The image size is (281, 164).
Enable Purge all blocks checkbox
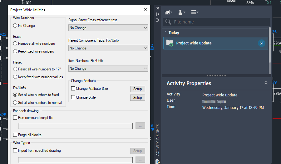click(15, 135)
